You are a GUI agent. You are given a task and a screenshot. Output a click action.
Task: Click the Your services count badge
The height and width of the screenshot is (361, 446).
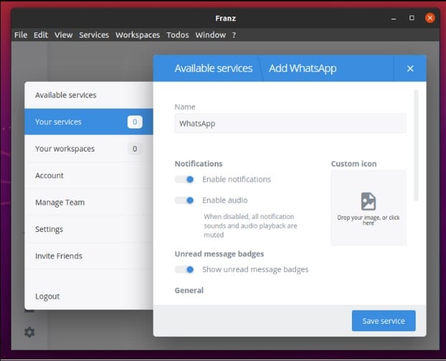[x=135, y=122]
